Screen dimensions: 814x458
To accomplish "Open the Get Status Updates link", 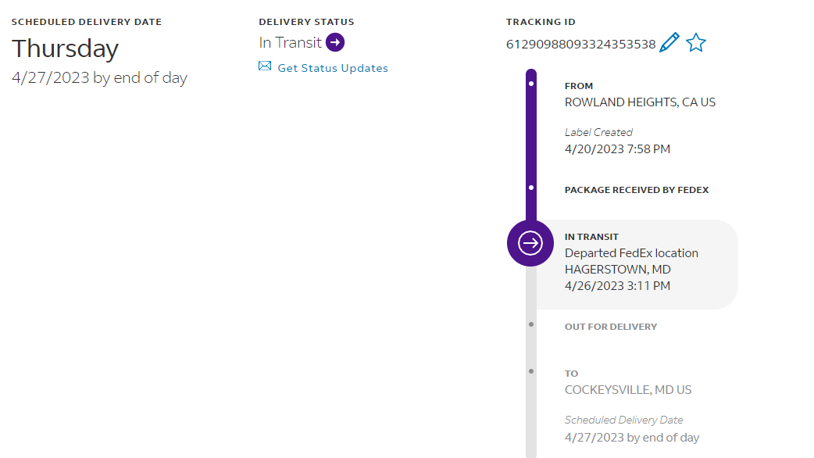I will coord(333,68).
